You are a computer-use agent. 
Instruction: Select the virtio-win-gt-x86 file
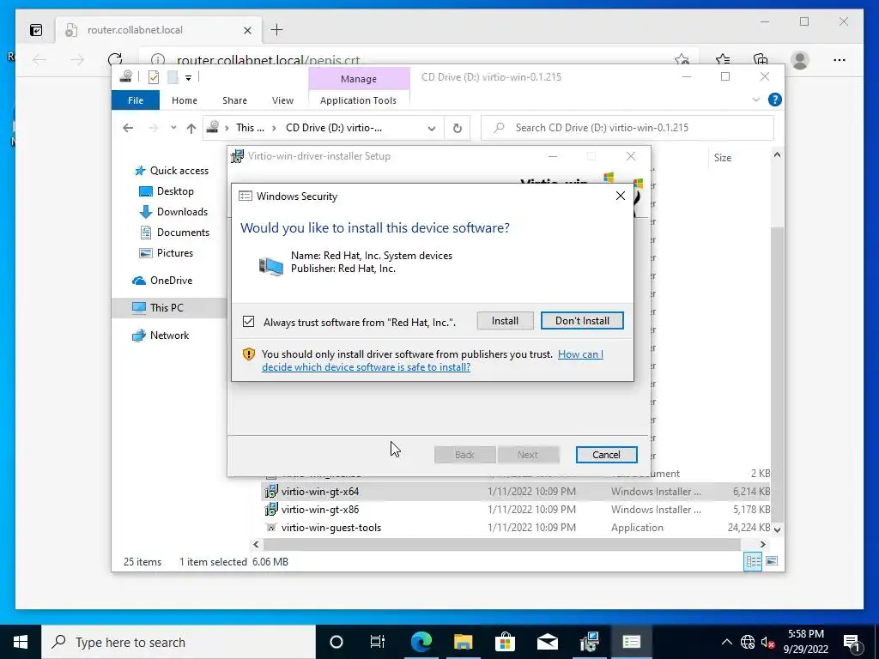pyautogui.click(x=320, y=510)
